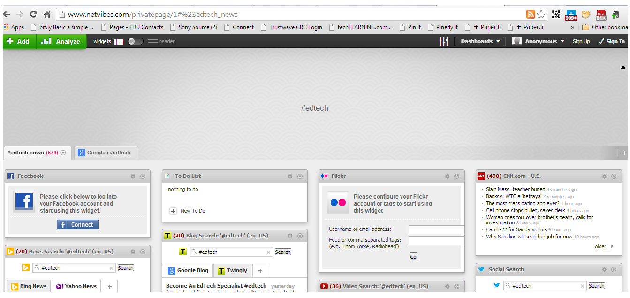630x298 pixels.
Task: Click the Facebook Connect button
Action: point(78,225)
